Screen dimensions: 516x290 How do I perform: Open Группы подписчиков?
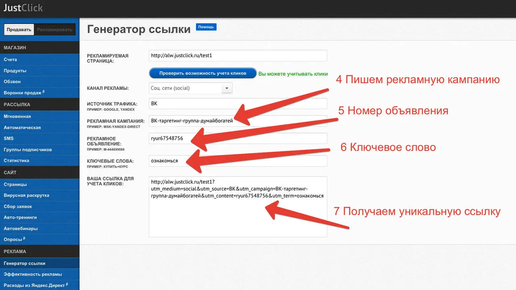point(40,149)
